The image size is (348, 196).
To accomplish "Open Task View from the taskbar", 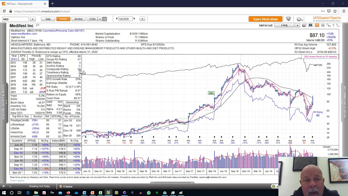I will pos(20,193).
